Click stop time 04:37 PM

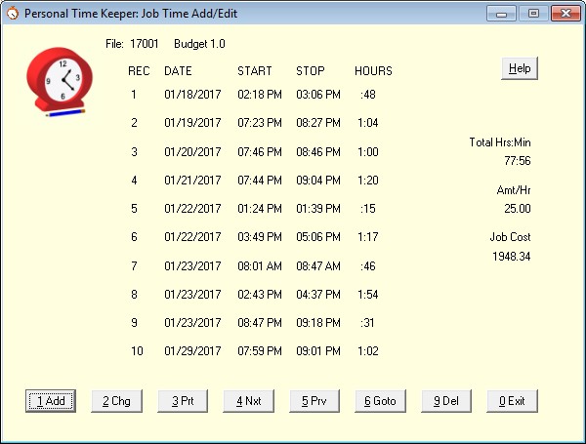point(318,295)
